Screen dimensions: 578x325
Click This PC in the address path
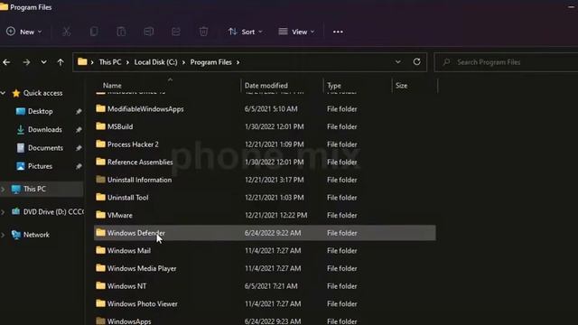click(x=110, y=62)
